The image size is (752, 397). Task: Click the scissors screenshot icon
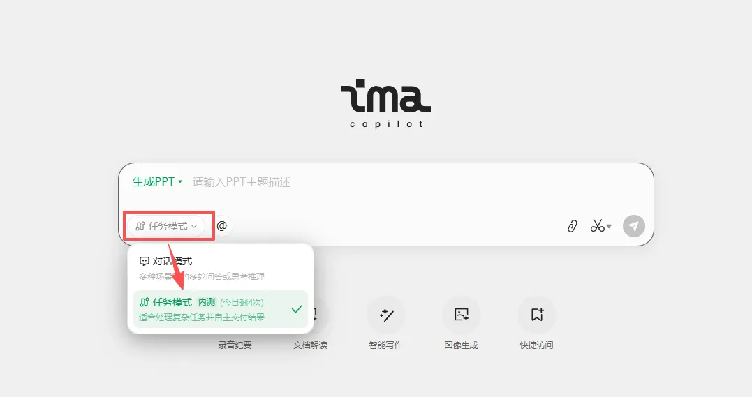tap(597, 226)
